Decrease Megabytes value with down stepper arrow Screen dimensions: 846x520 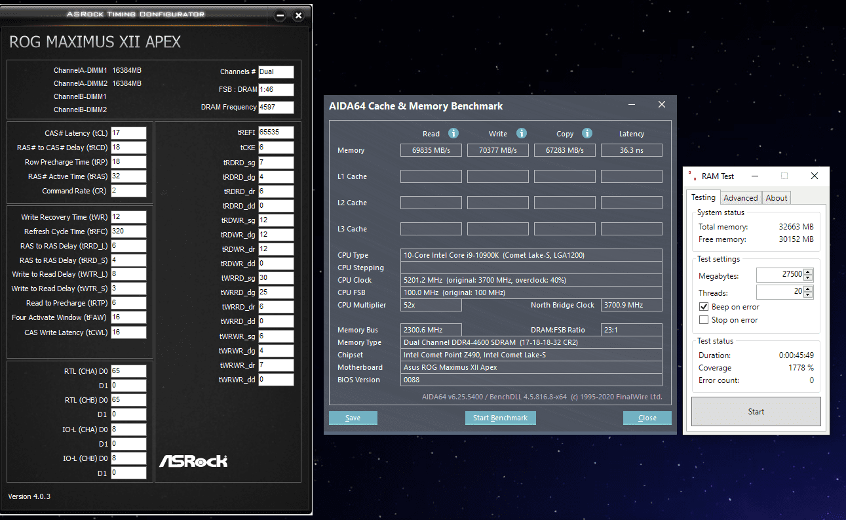coord(808,278)
